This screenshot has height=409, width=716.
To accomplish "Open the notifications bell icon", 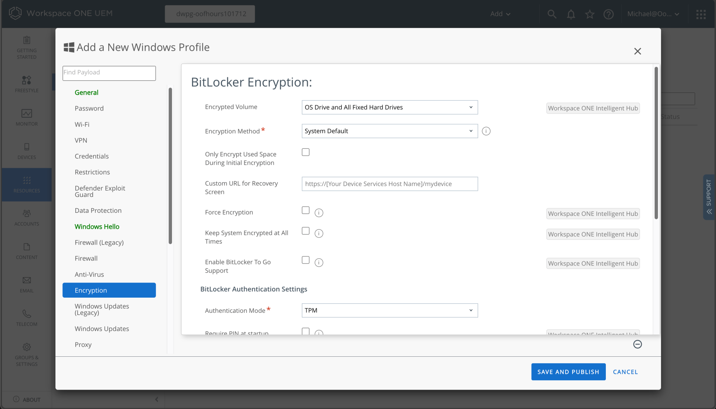I will click(571, 14).
